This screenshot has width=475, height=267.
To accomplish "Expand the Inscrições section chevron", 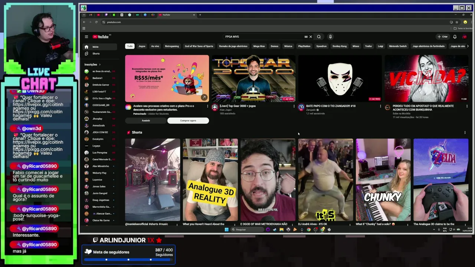I will point(99,65).
